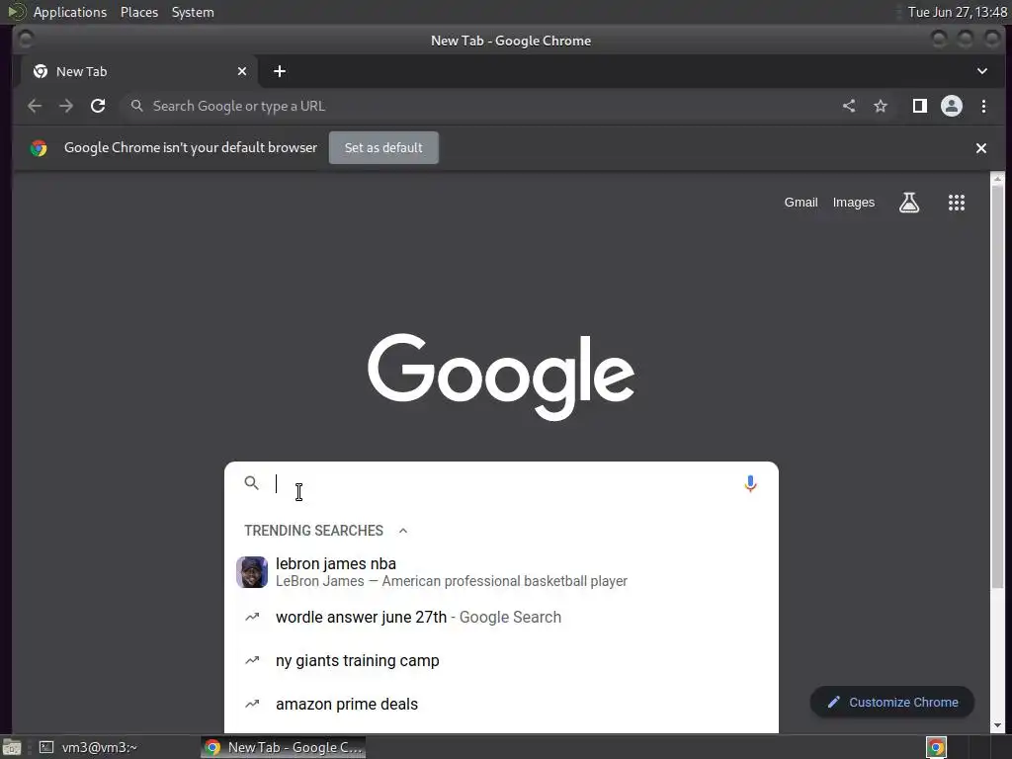This screenshot has height=759, width=1012.
Task: Click Customize Chrome button
Action: (x=892, y=703)
